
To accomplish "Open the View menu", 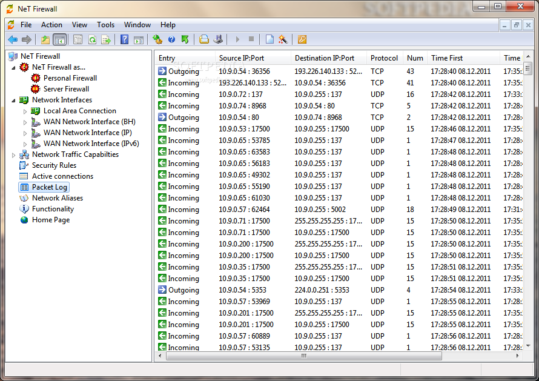I will pyautogui.click(x=79, y=25).
